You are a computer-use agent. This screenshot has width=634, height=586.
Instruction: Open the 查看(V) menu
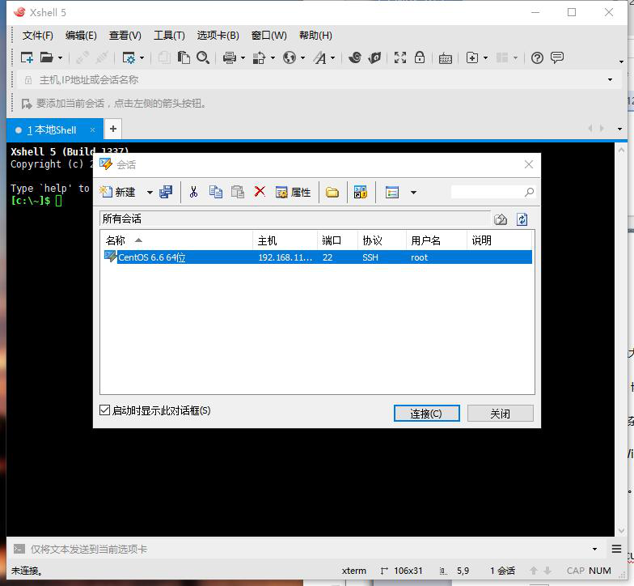tap(125, 36)
